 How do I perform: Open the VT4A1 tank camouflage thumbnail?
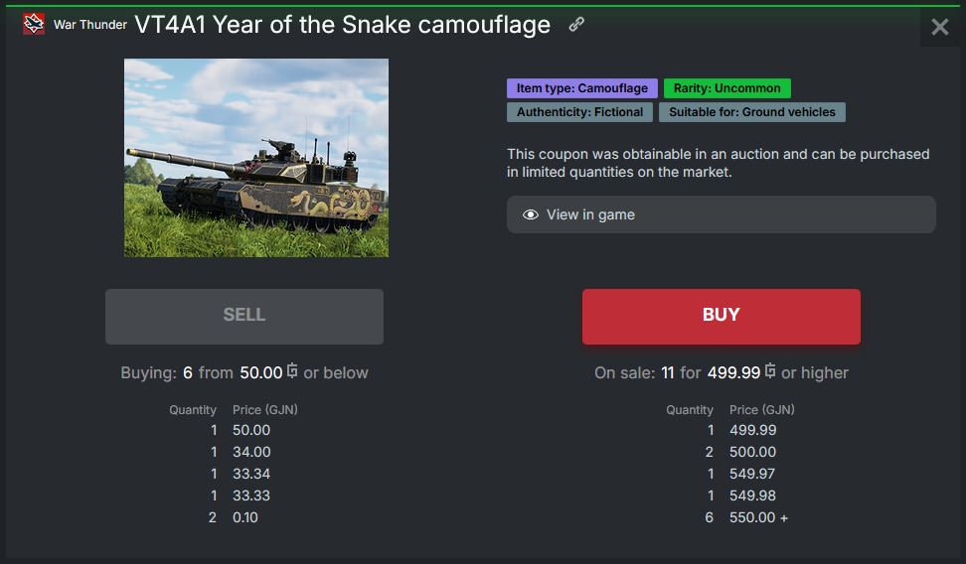256,158
